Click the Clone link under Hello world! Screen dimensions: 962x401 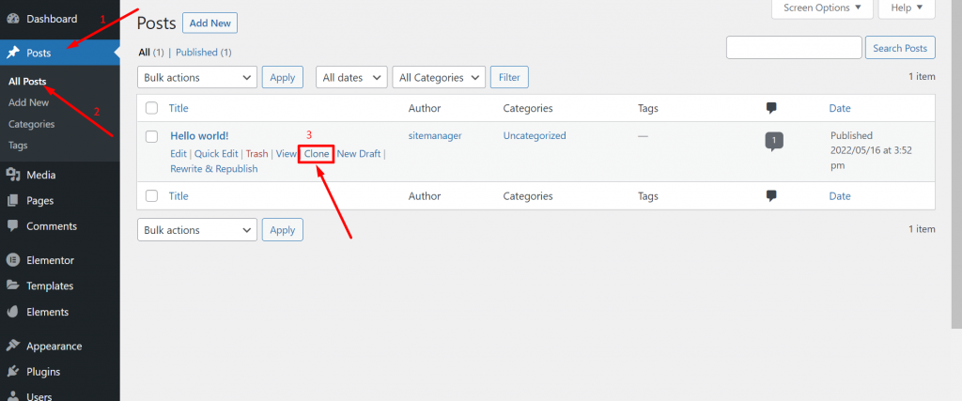pyautogui.click(x=317, y=153)
